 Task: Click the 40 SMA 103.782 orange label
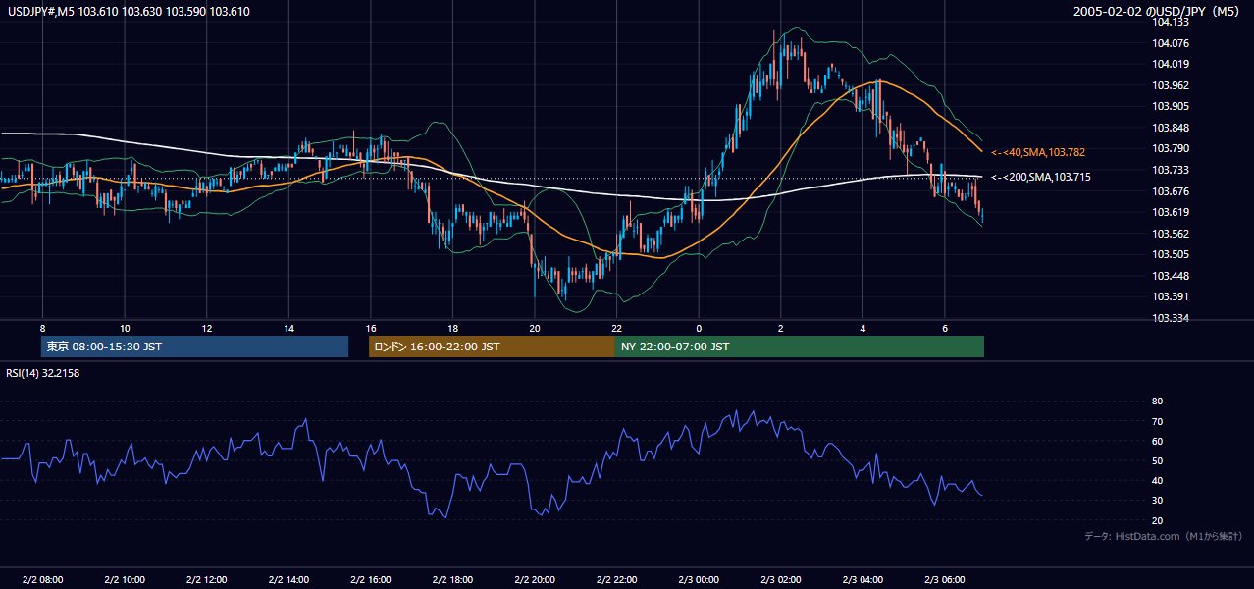coord(1037,153)
